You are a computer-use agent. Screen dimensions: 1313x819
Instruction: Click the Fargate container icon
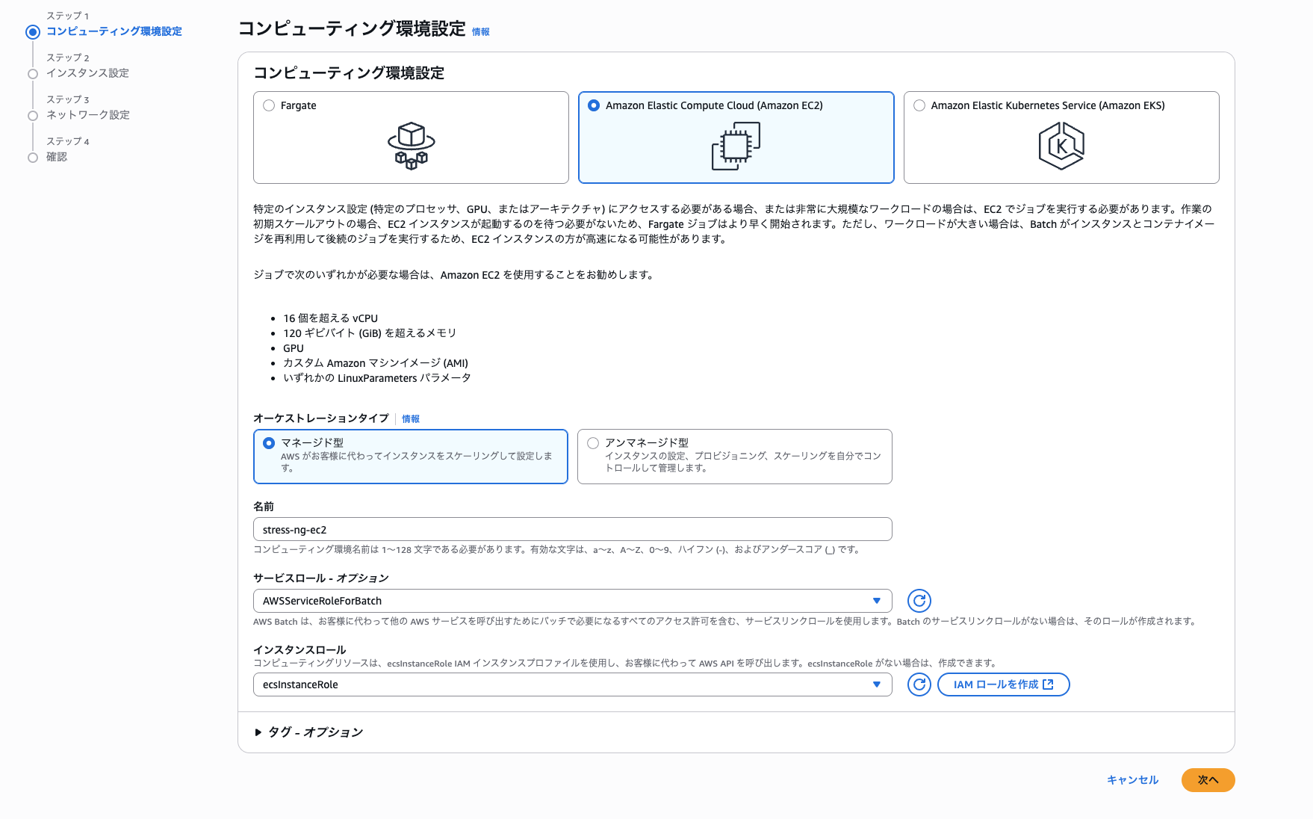[411, 146]
